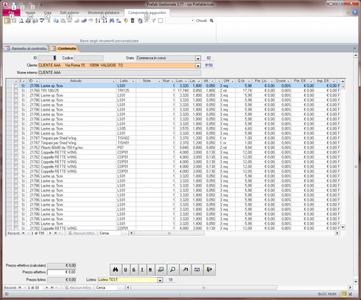Click the U button in the bottom row
The height and width of the screenshot is (300, 361).
[x=126, y=270]
